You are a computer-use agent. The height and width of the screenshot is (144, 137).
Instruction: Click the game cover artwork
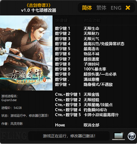pos(26,53)
